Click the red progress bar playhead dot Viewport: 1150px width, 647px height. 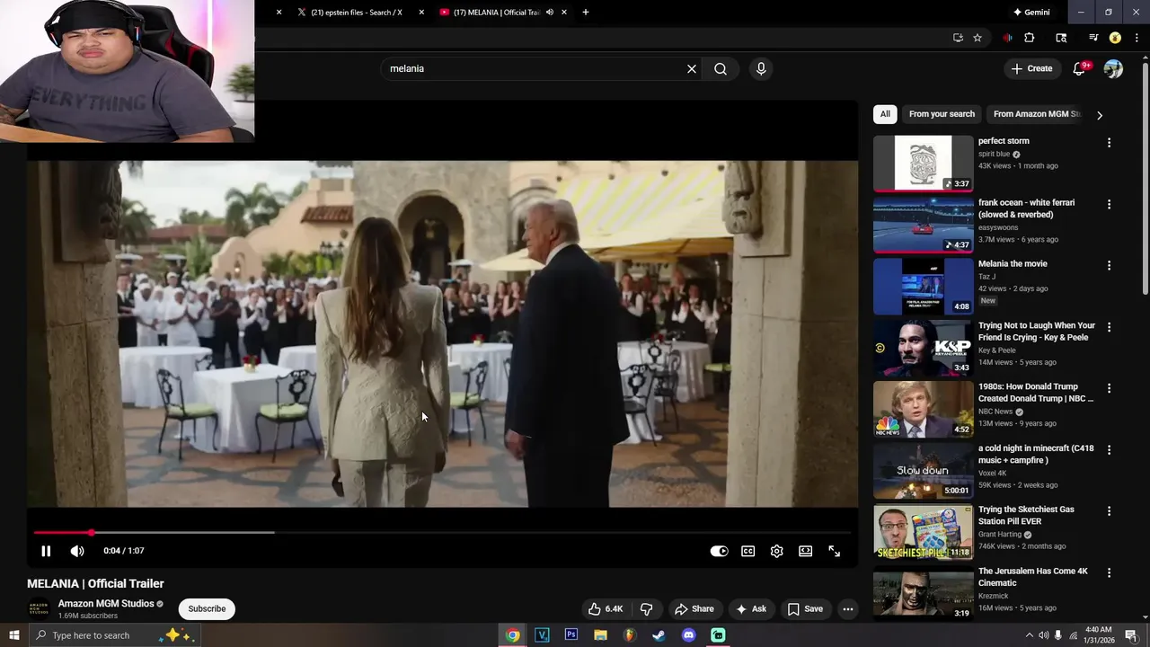91,533
